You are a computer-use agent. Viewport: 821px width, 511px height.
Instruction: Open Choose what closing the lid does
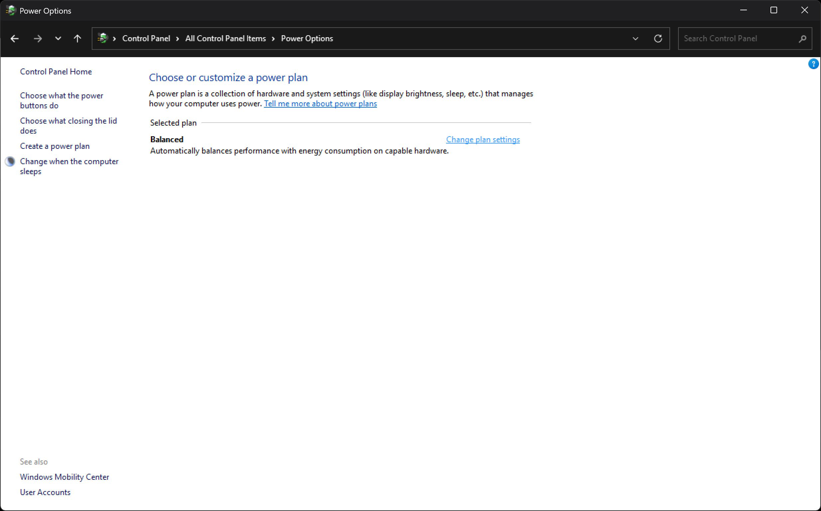pyautogui.click(x=68, y=126)
